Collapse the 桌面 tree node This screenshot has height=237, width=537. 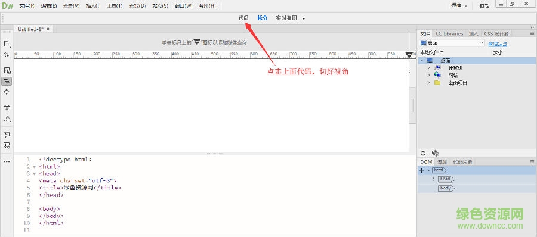[422, 61]
